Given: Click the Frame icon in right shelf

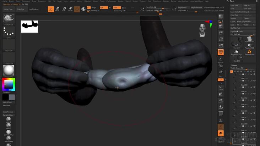Looking at the screenshot, I should 221,88.
